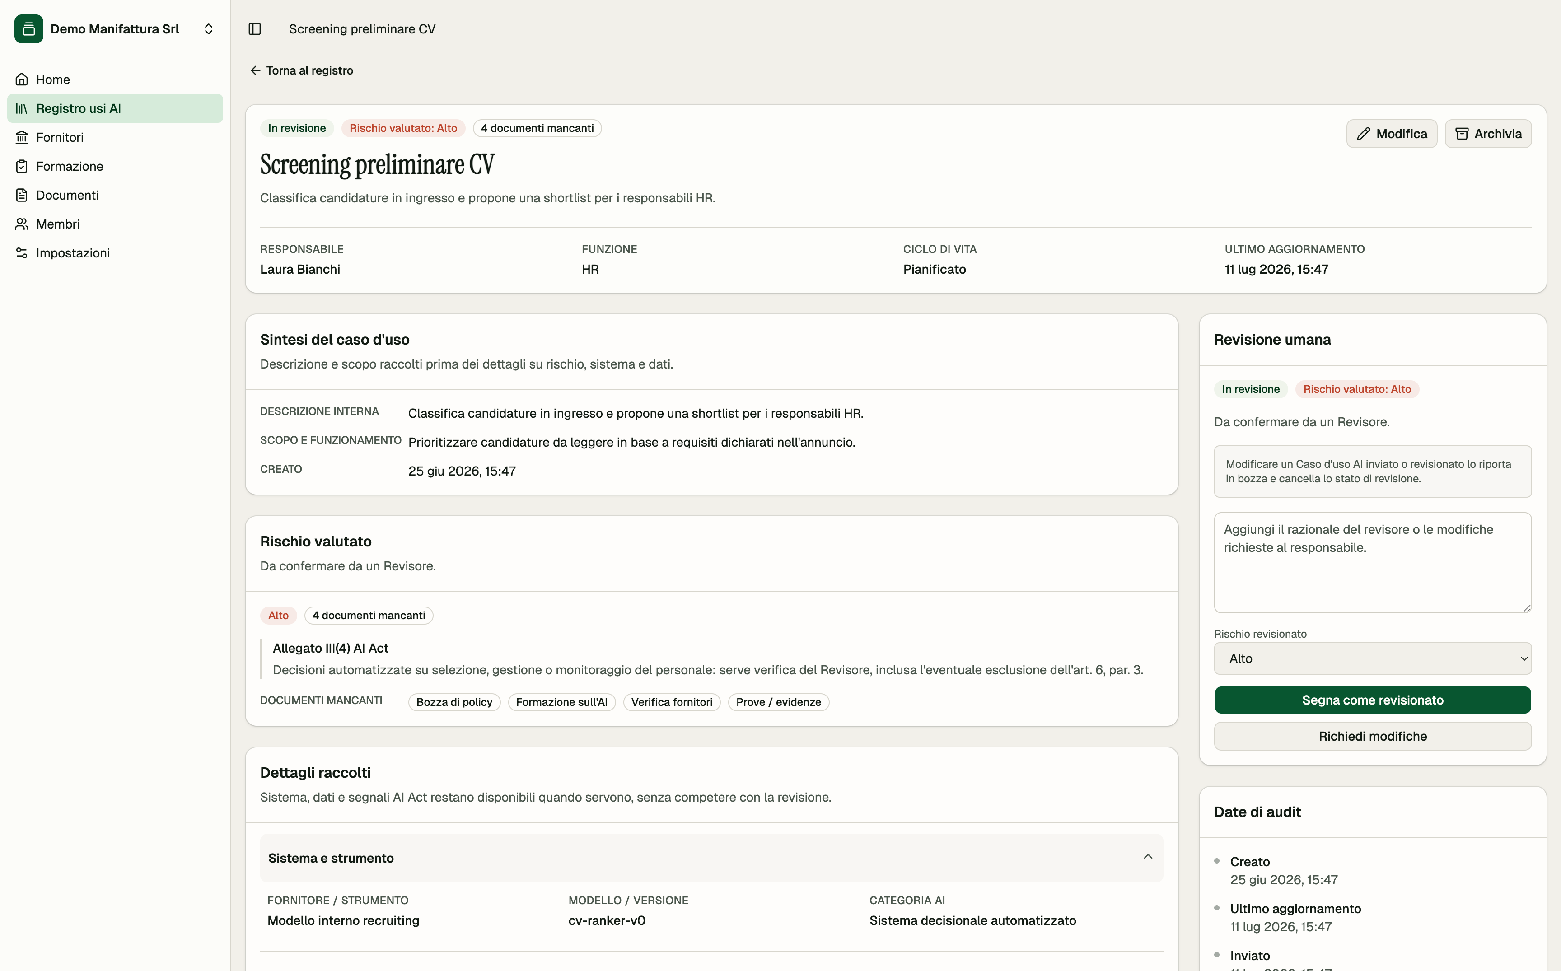This screenshot has height=971, width=1561.
Task: Click the Documenti file icon
Action: click(x=22, y=195)
